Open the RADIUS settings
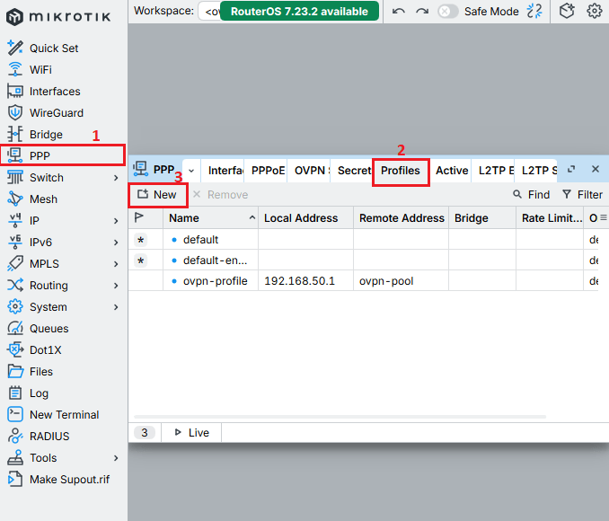 [39, 437]
